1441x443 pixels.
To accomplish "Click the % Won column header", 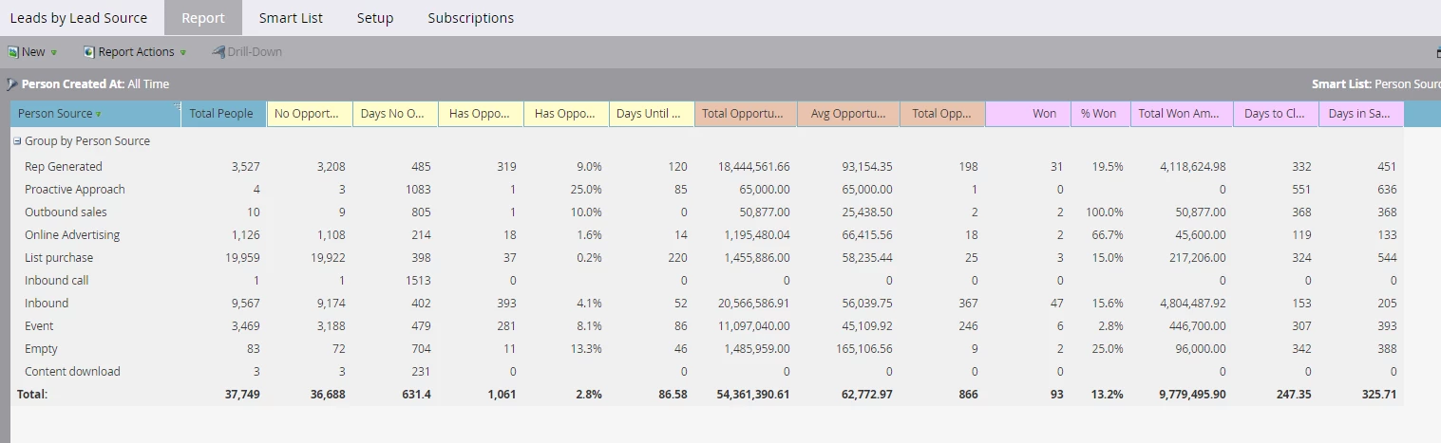I will (x=1100, y=114).
